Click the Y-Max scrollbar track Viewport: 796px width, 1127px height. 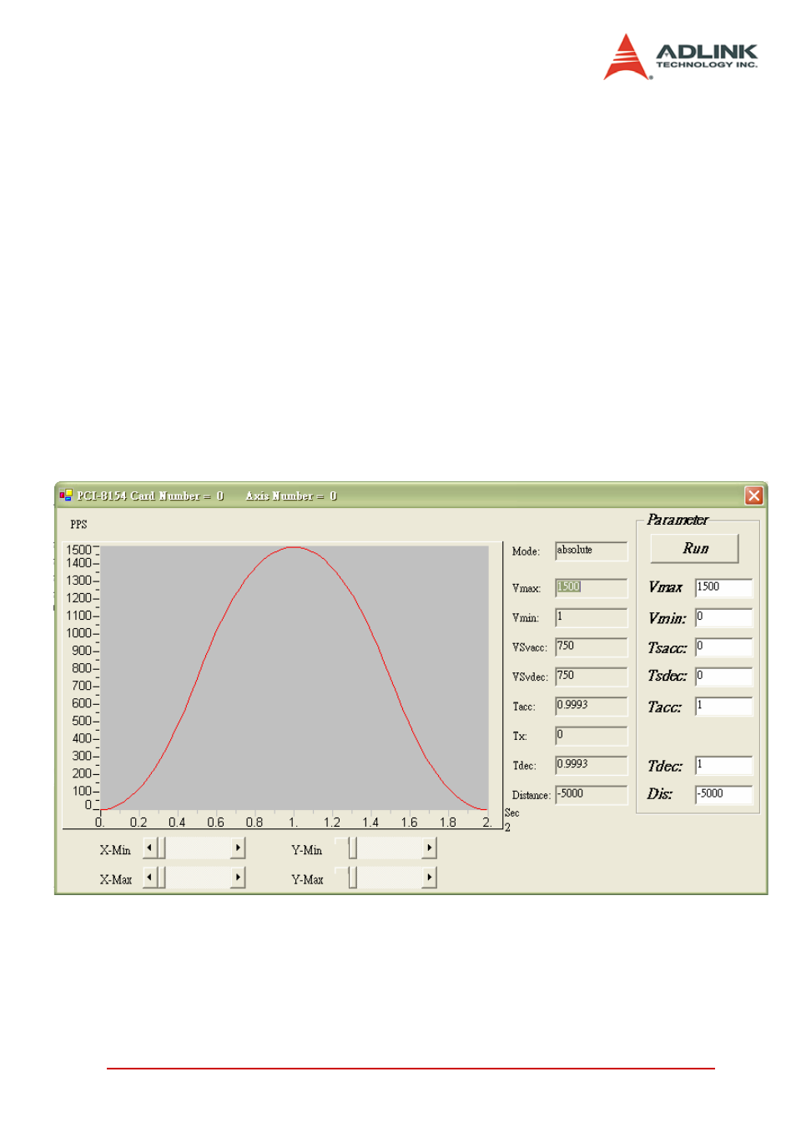(390, 878)
